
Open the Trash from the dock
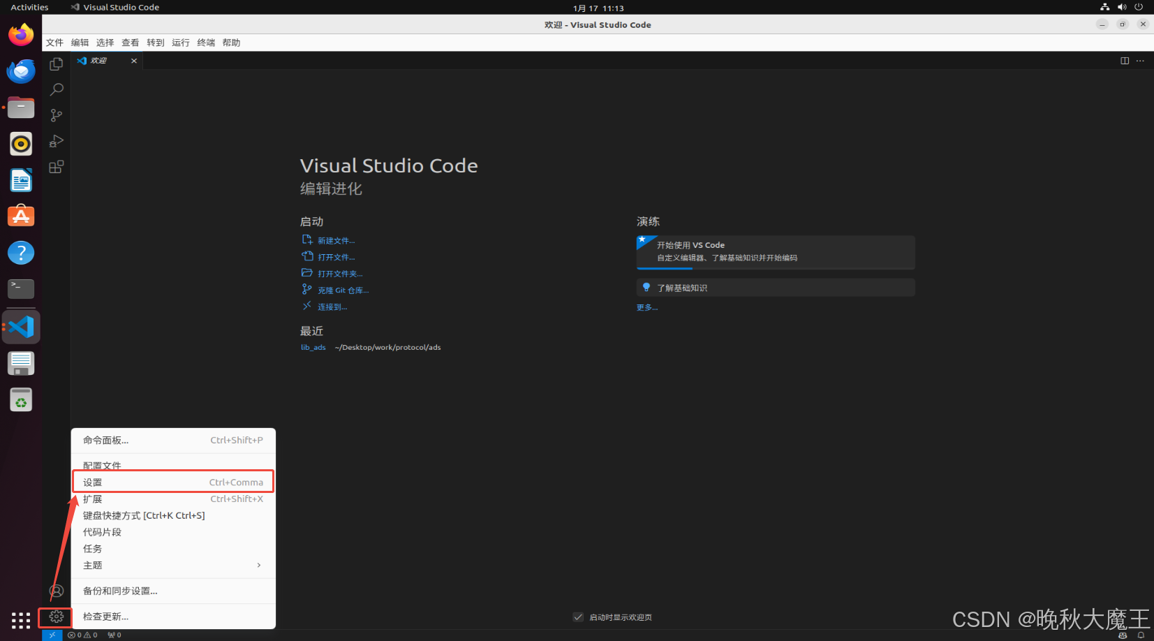(21, 400)
